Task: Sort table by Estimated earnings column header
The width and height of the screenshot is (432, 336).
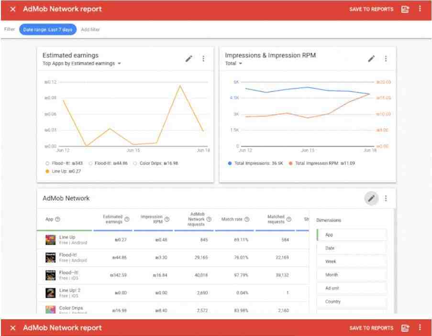Action: pos(113,219)
